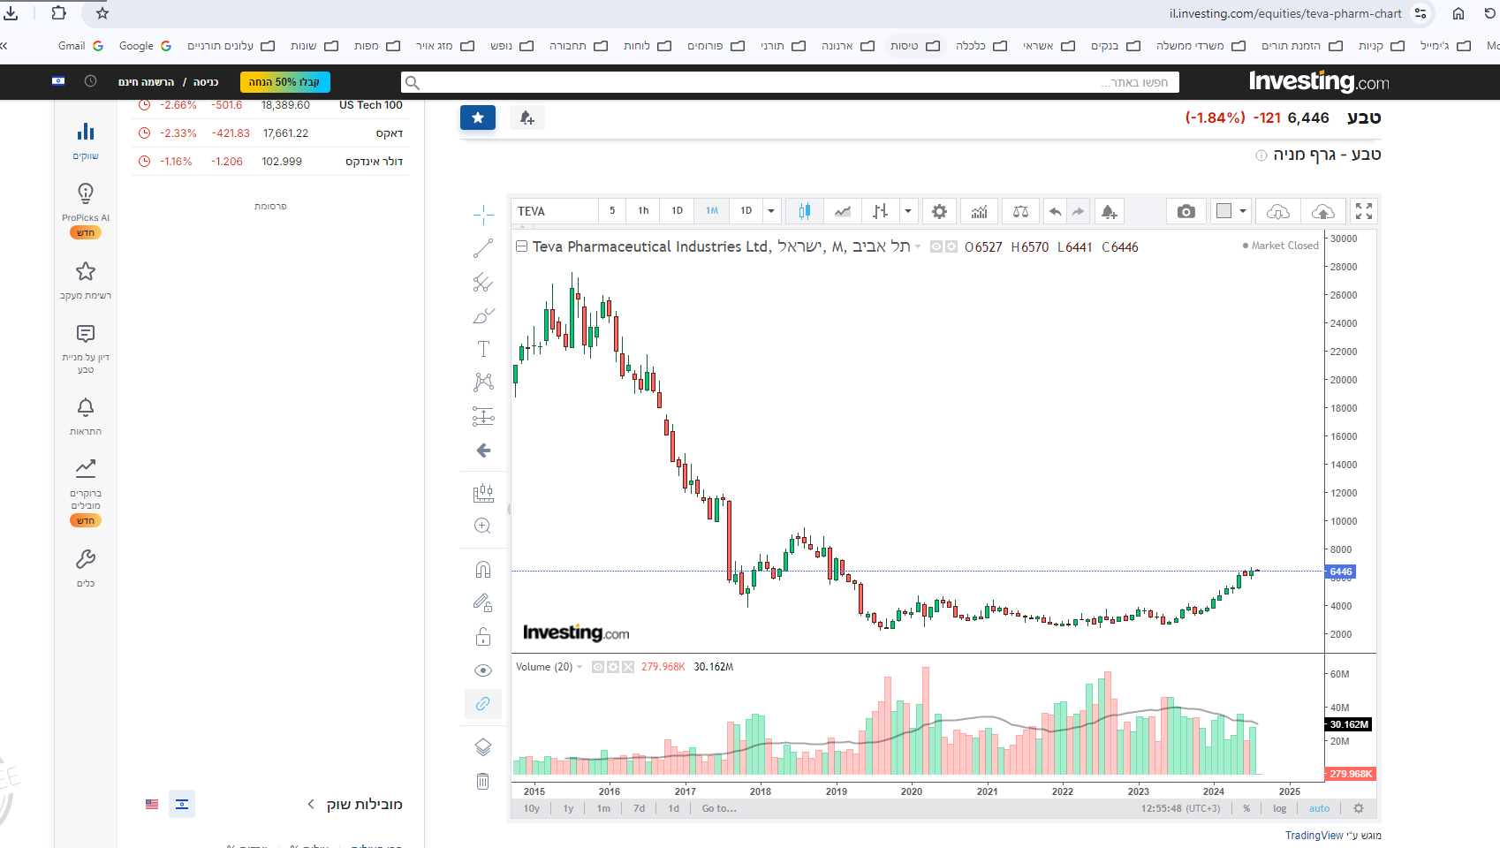
Task: Click the site search input field
Action: pos(790,82)
